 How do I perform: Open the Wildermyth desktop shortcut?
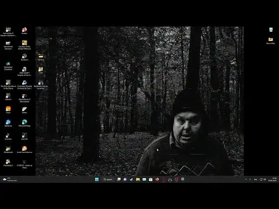pyautogui.click(x=8, y=149)
